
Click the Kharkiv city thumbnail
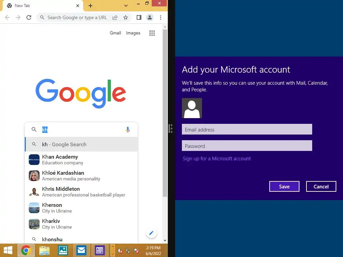point(34,224)
